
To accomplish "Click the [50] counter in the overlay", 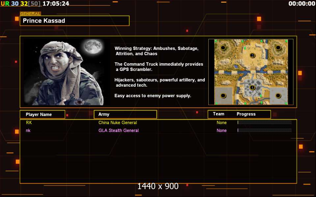I will 34,4.
